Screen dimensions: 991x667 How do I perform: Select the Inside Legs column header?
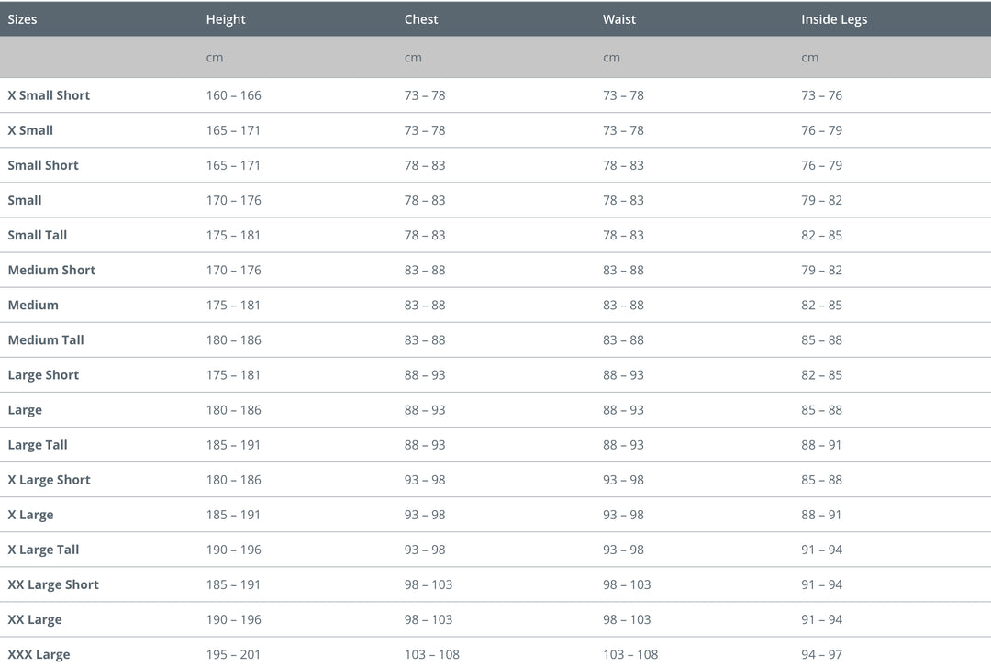pos(834,19)
